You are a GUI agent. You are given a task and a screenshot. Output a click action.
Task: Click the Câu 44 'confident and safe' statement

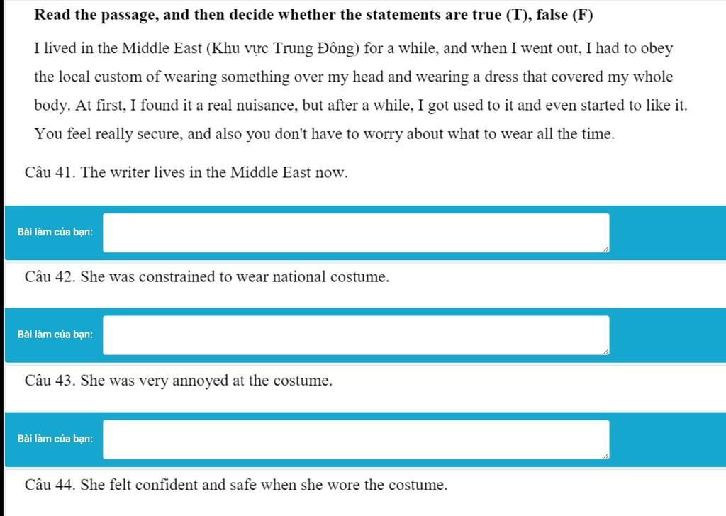(235, 486)
